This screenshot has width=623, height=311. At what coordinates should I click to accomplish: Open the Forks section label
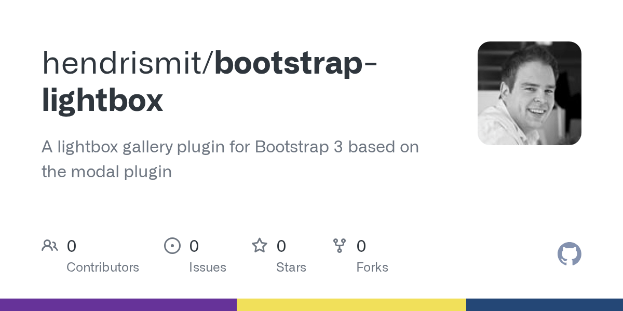tap(372, 267)
